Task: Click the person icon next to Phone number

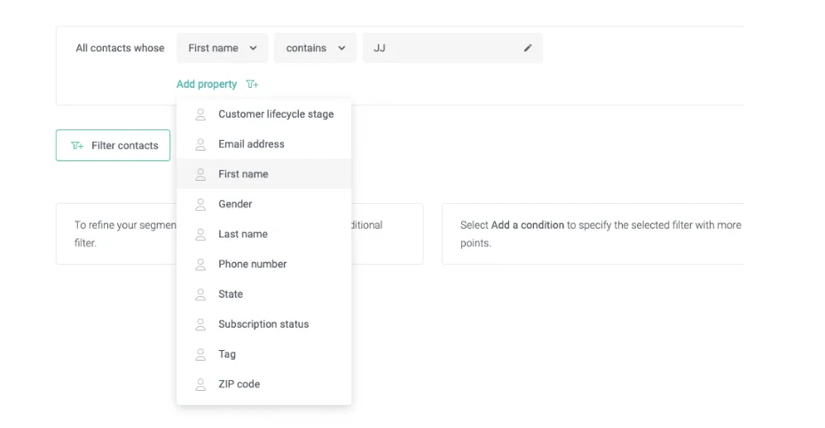Action: point(200,264)
